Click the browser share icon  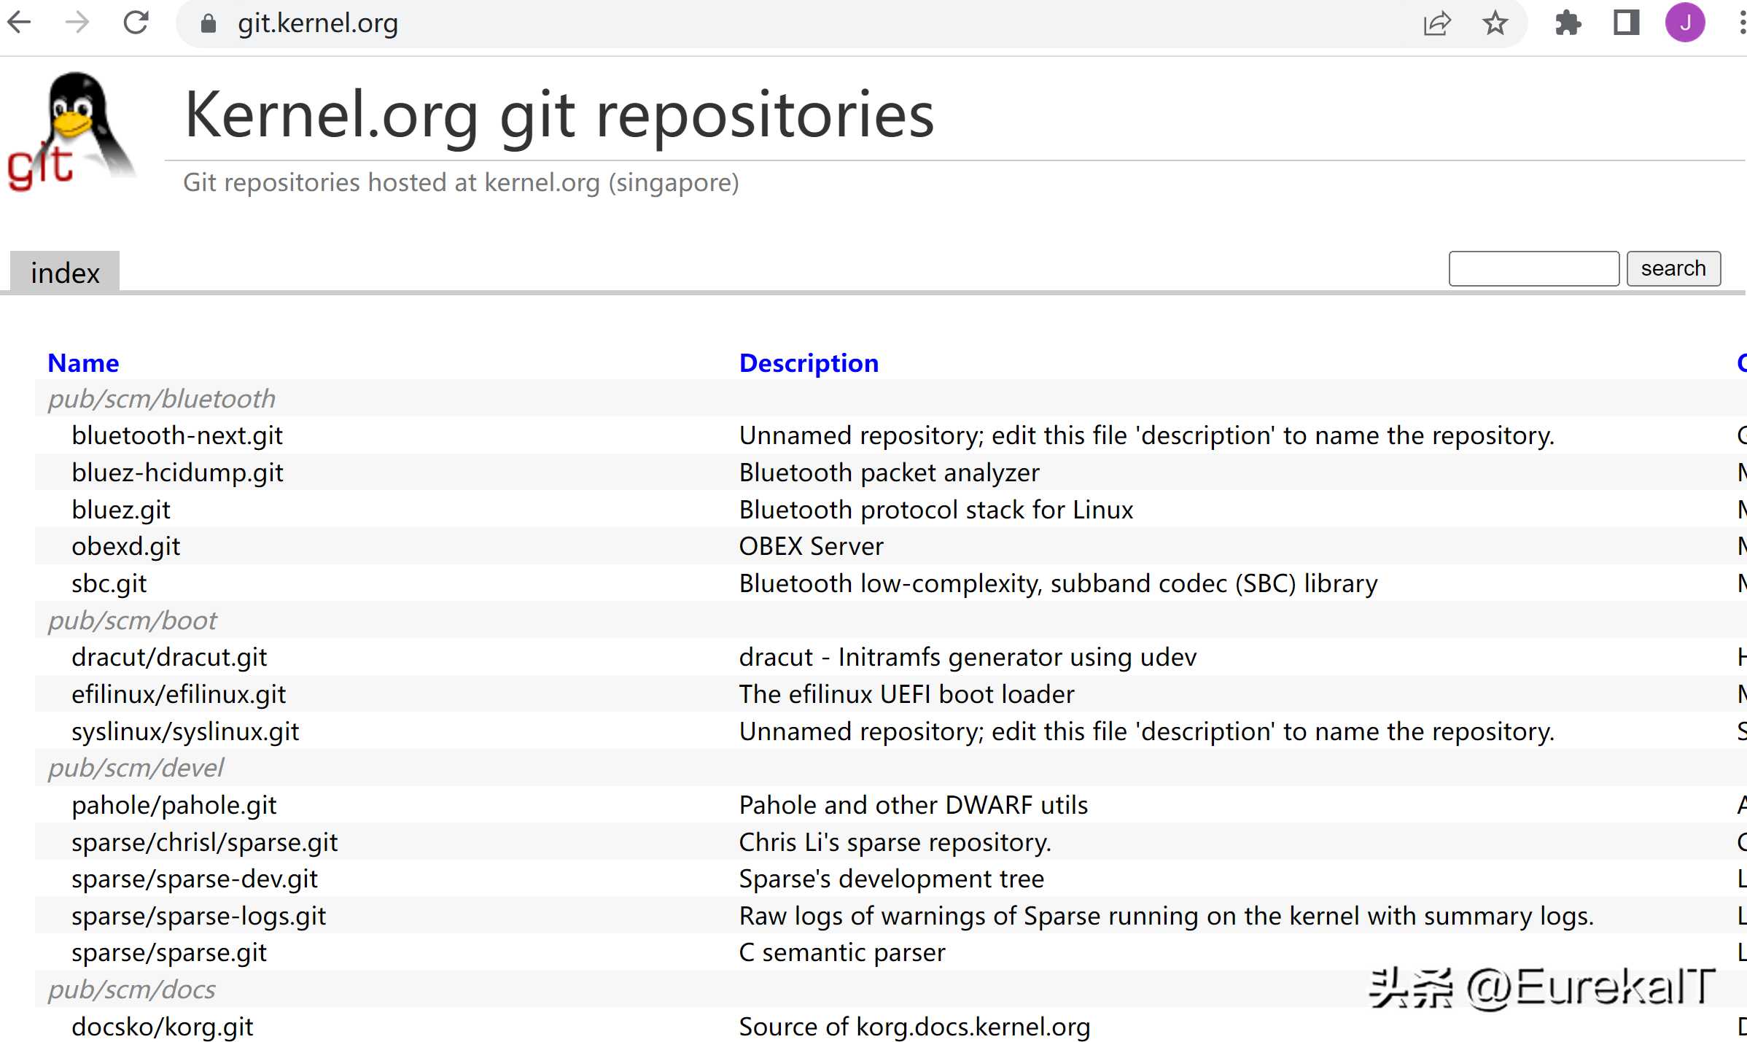point(1439,23)
